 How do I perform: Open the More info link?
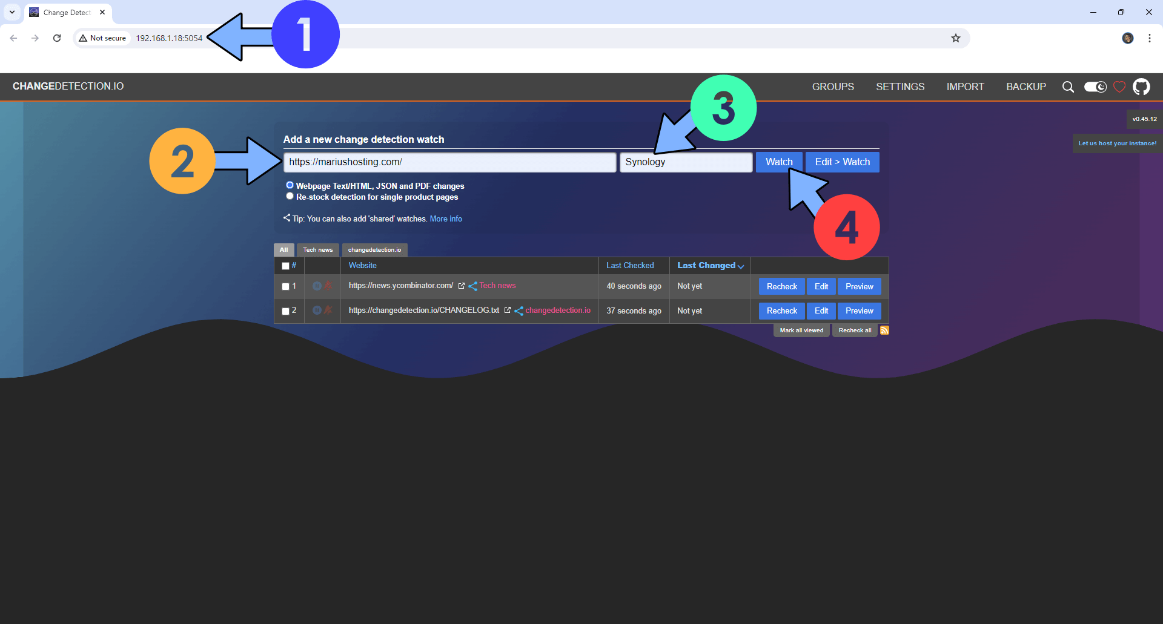click(446, 219)
